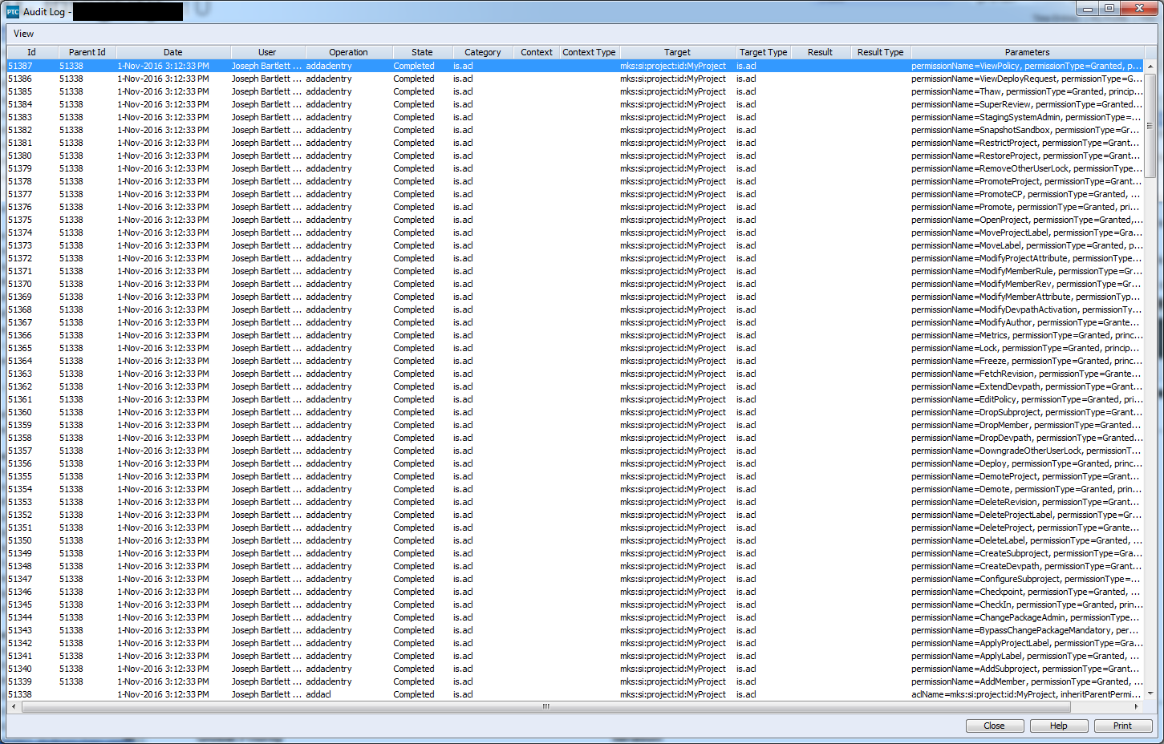
Task: Sort by the Date column header
Action: click(173, 52)
